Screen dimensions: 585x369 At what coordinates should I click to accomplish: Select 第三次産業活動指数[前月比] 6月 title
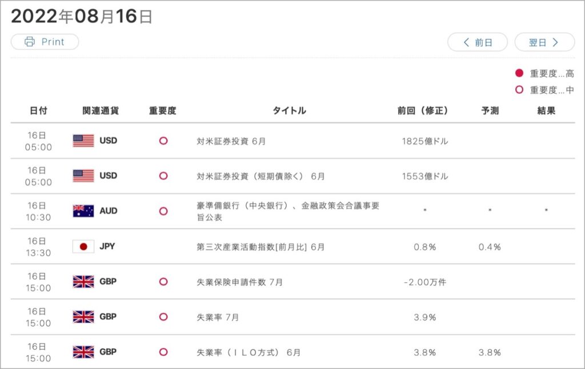coord(261,247)
